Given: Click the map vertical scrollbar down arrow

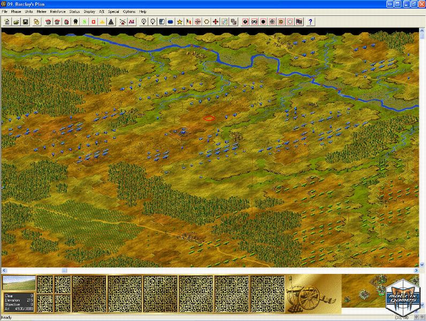Looking at the screenshot, I should [x=422, y=264].
